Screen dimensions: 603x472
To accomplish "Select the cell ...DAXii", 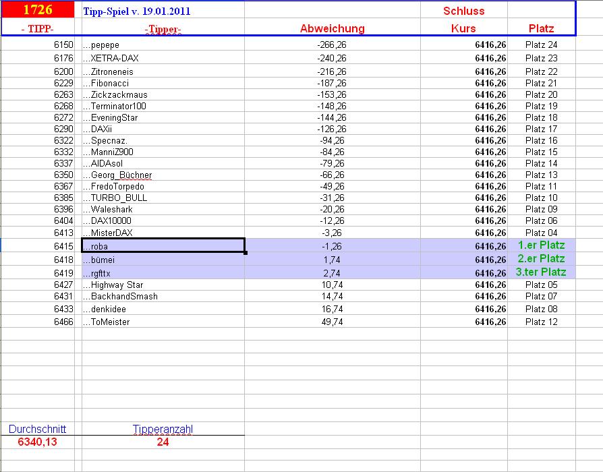I will (163, 129).
